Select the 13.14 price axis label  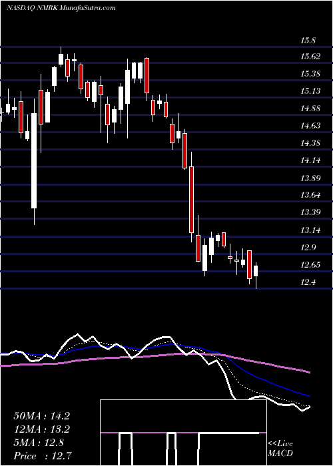[310, 230]
